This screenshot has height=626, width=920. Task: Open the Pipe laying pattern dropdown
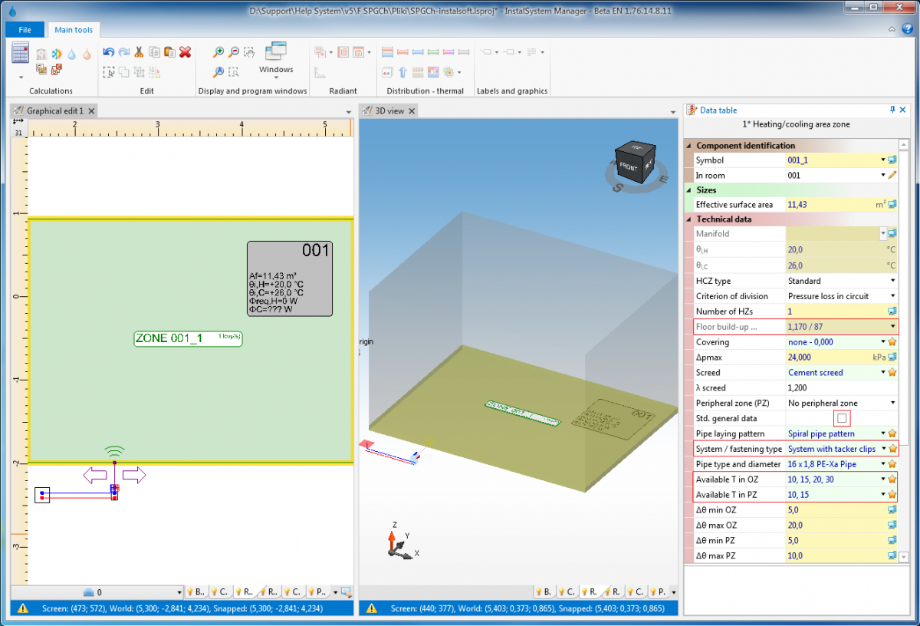(x=884, y=433)
